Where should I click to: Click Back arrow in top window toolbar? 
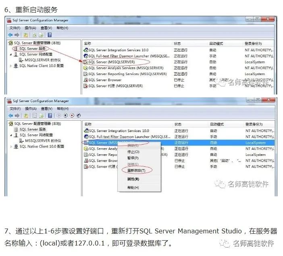point(10,35)
